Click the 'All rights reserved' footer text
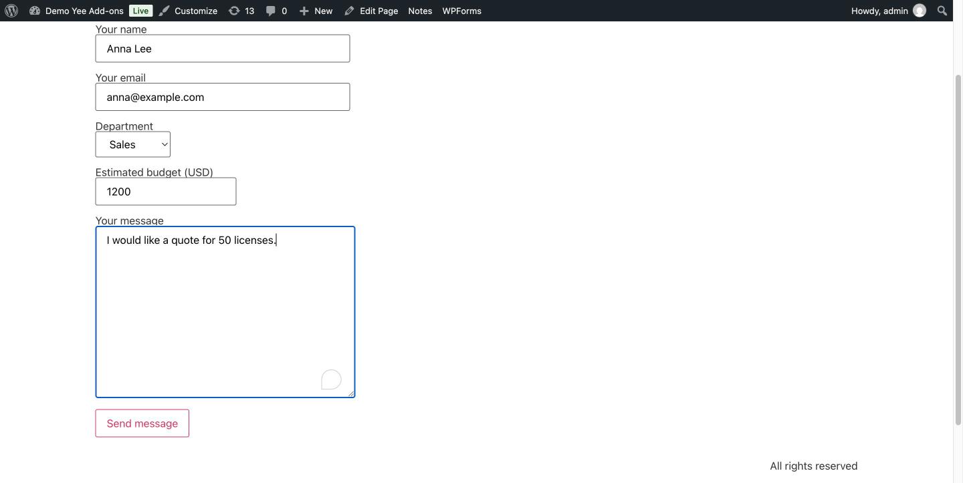Image resolution: width=963 pixels, height=483 pixels. pos(814,466)
